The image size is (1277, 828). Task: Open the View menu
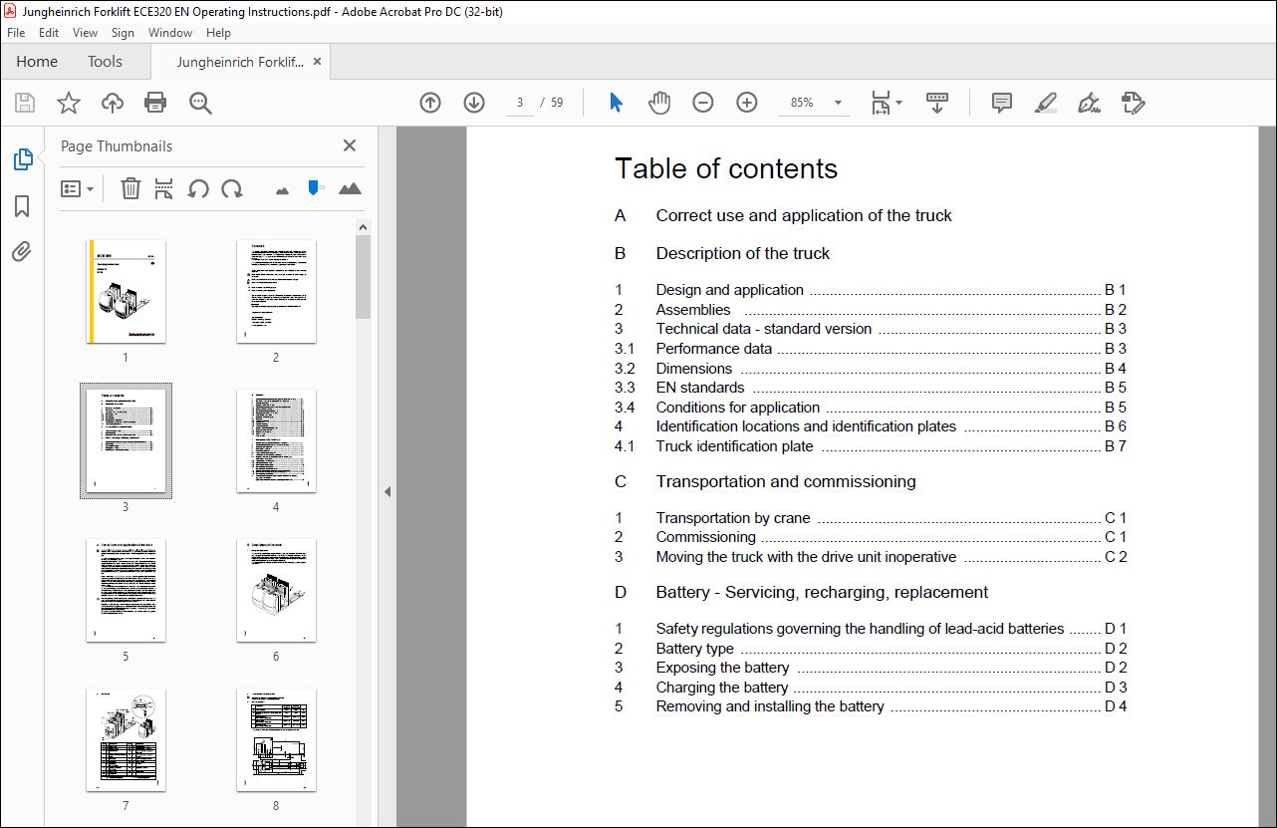tap(85, 33)
